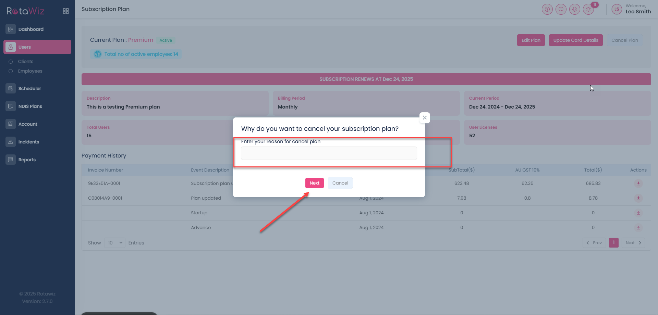This screenshot has height=315, width=658.
Task: Download the Plan updated invoice
Action: (x=638, y=198)
